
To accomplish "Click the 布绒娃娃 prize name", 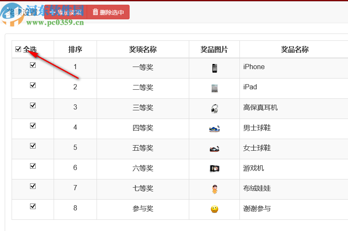I will pyautogui.click(x=257, y=188).
